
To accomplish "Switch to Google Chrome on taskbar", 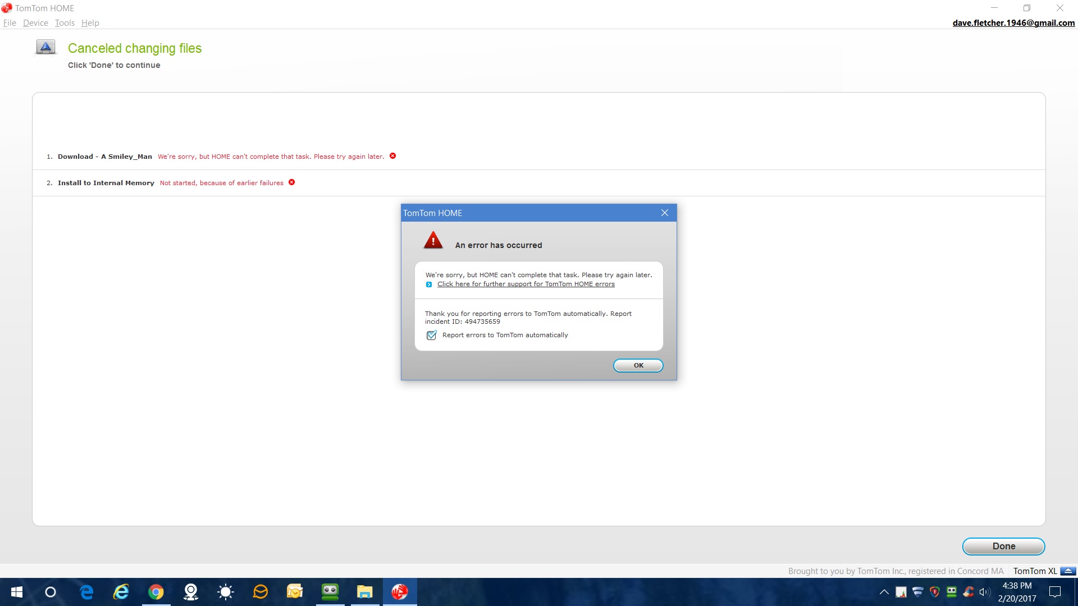I will (156, 592).
